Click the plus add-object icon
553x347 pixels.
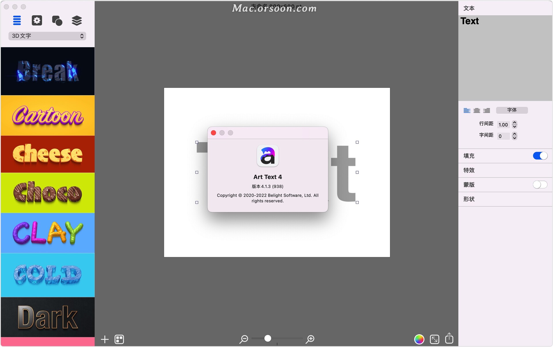pyautogui.click(x=105, y=339)
